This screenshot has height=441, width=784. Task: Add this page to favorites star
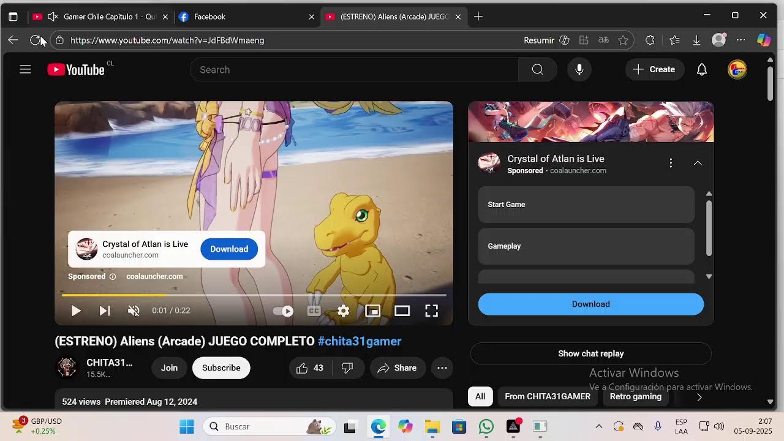point(623,40)
